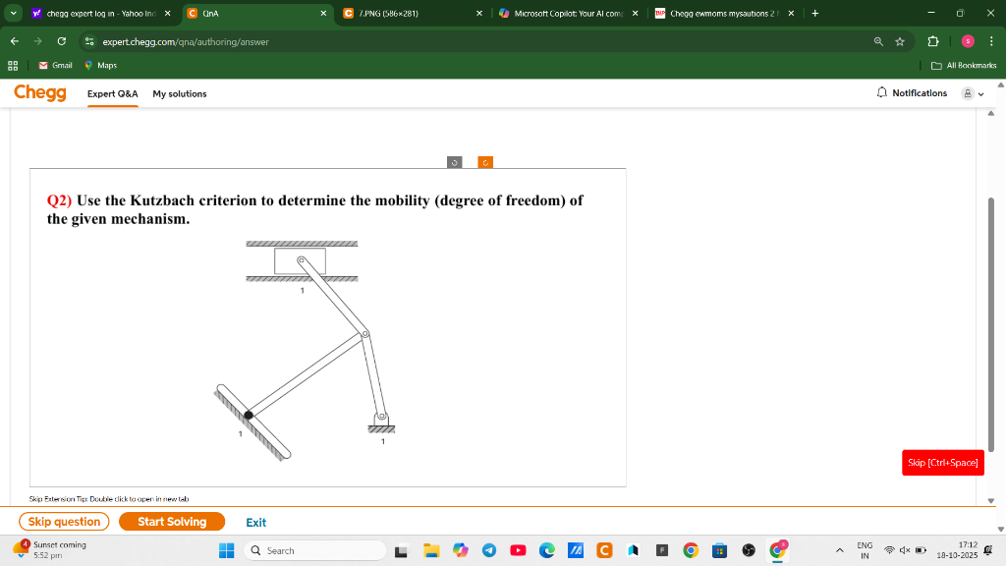Open the Chrome profile avatar
The height and width of the screenshot is (566, 1006).
pos(968,41)
